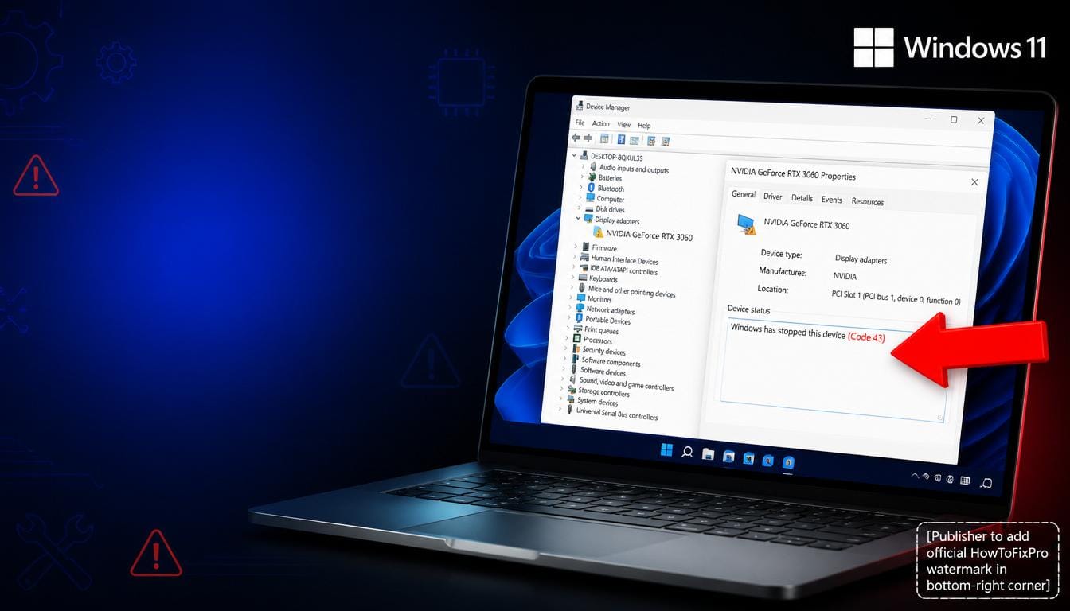Image resolution: width=1070 pixels, height=611 pixels.
Task: Click the Firmware category icon
Action: tap(585, 247)
